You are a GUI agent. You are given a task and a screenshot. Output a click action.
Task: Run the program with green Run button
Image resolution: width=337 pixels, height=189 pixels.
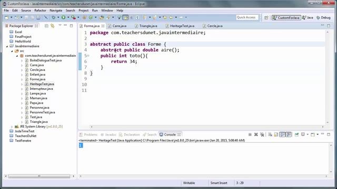(63, 17)
